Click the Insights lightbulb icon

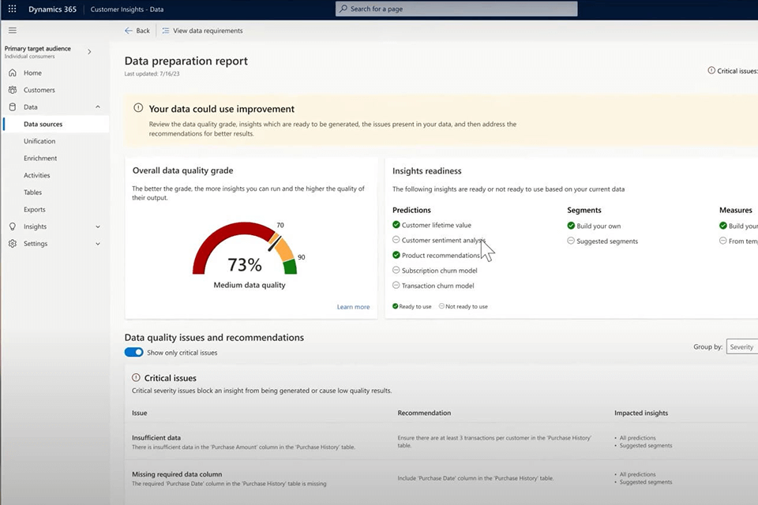click(13, 226)
